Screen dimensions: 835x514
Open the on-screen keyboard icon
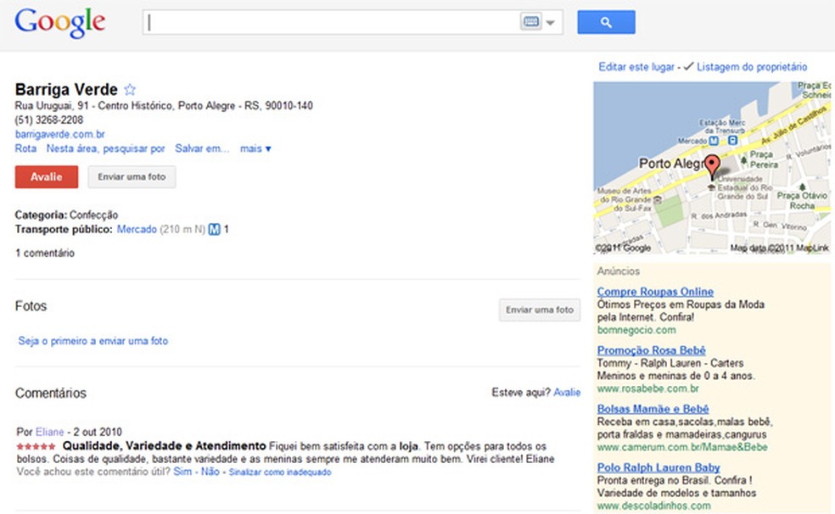531,23
